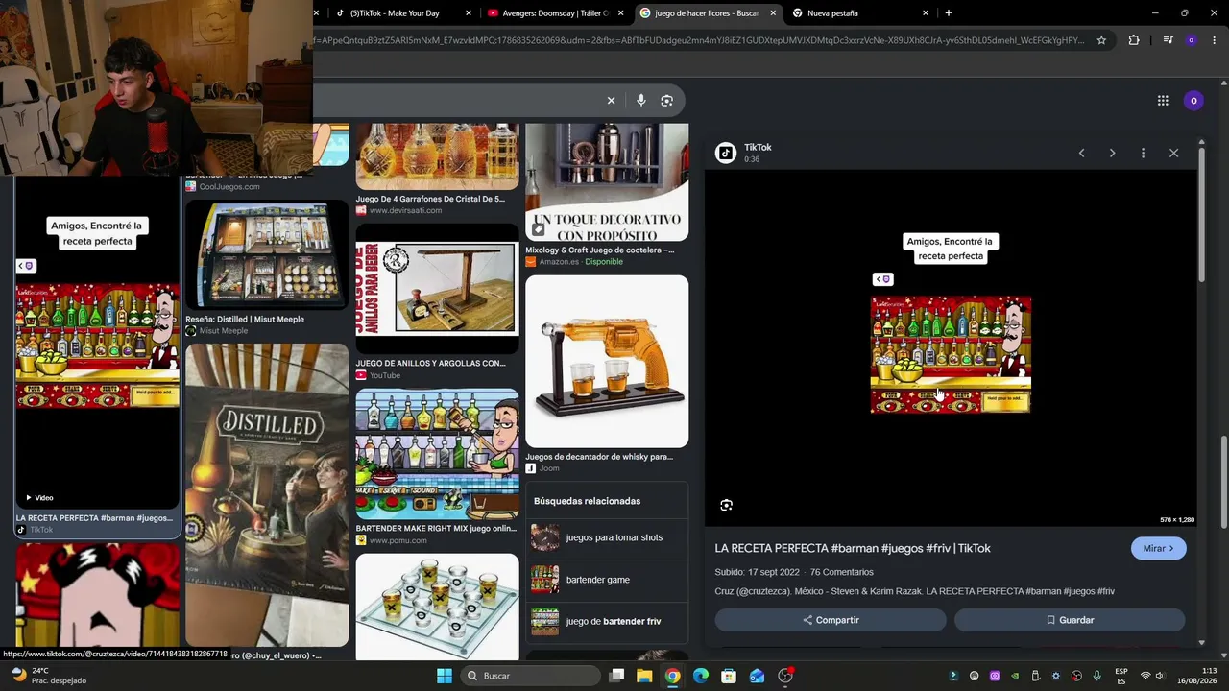Open LA RECETA PERFECTA title link
This screenshot has height=691, width=1229.
point(853,548)
